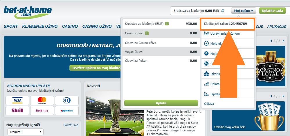Click the Uplatite sada button
The image size is (290, 136).
tap(272, 11)
